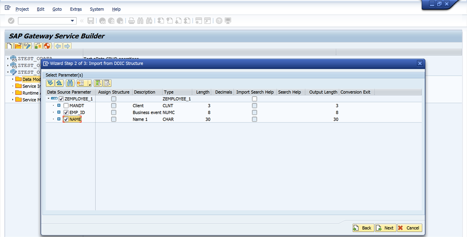Expand the Service Maintenance folder node
The image size is (467, 237).
click(x=13, y=100)
